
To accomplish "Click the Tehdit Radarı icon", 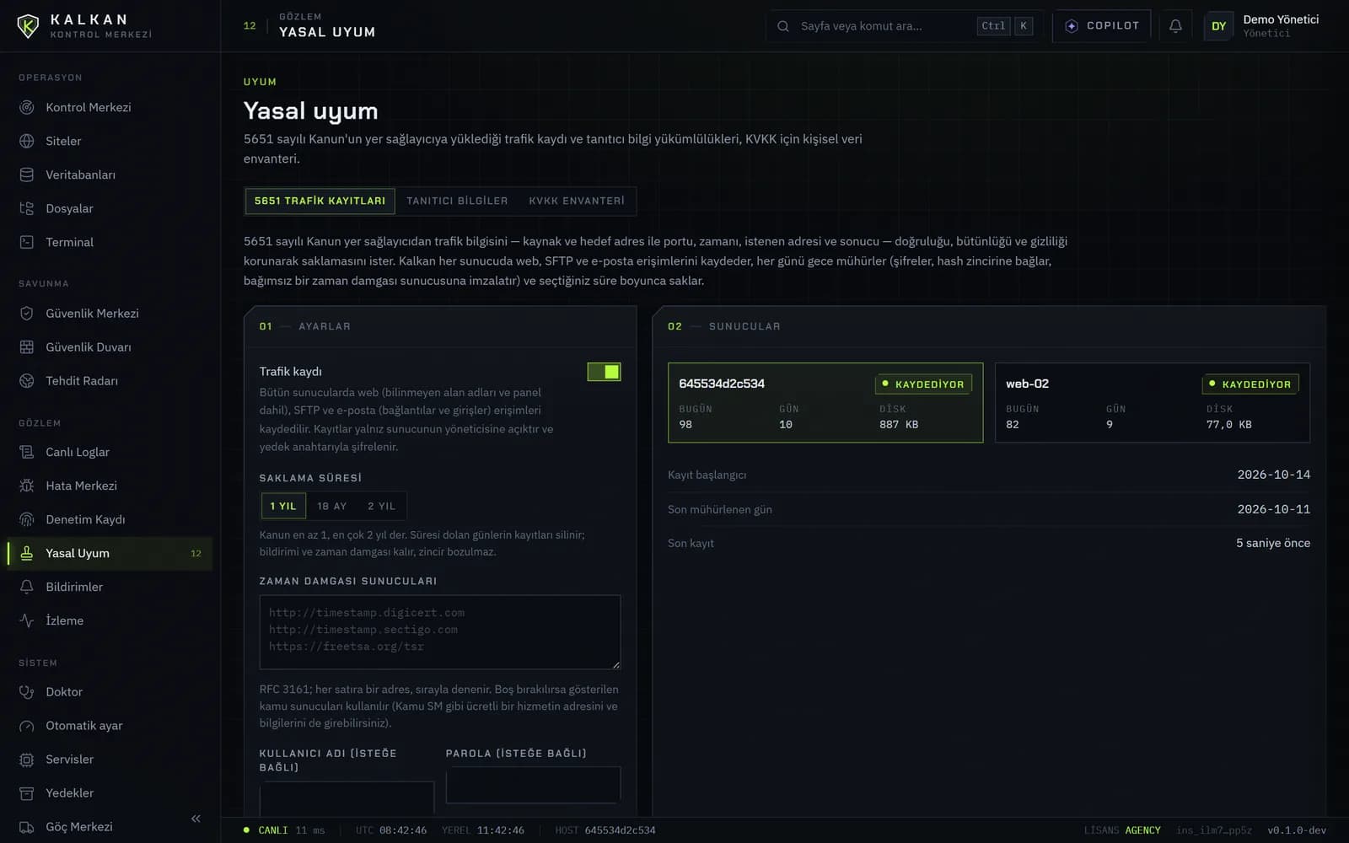I will tap(27, 380).
